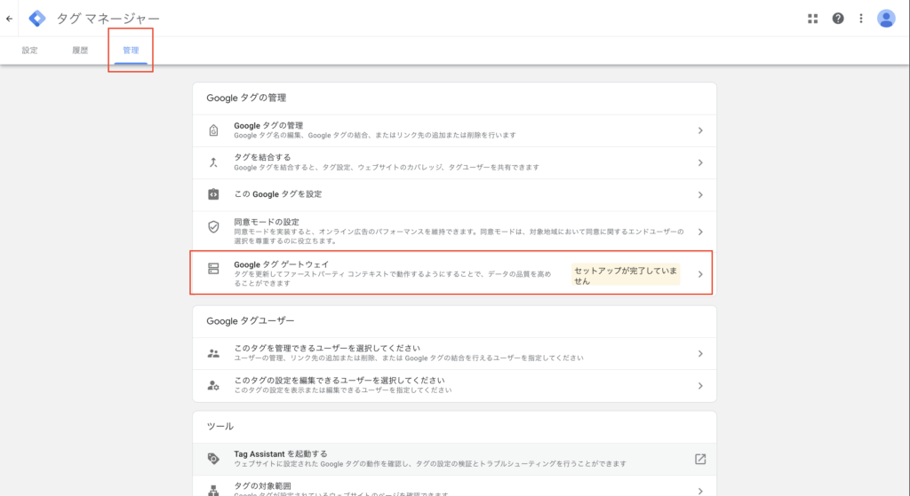910x496 pixels.
Task: Click external link icon for Tag Assistant
Action: (x=700, y=459)
